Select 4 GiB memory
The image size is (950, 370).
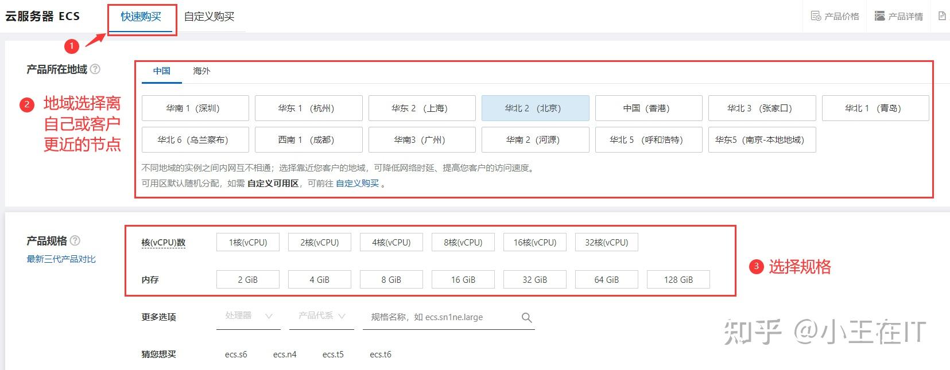coord(320,279)
